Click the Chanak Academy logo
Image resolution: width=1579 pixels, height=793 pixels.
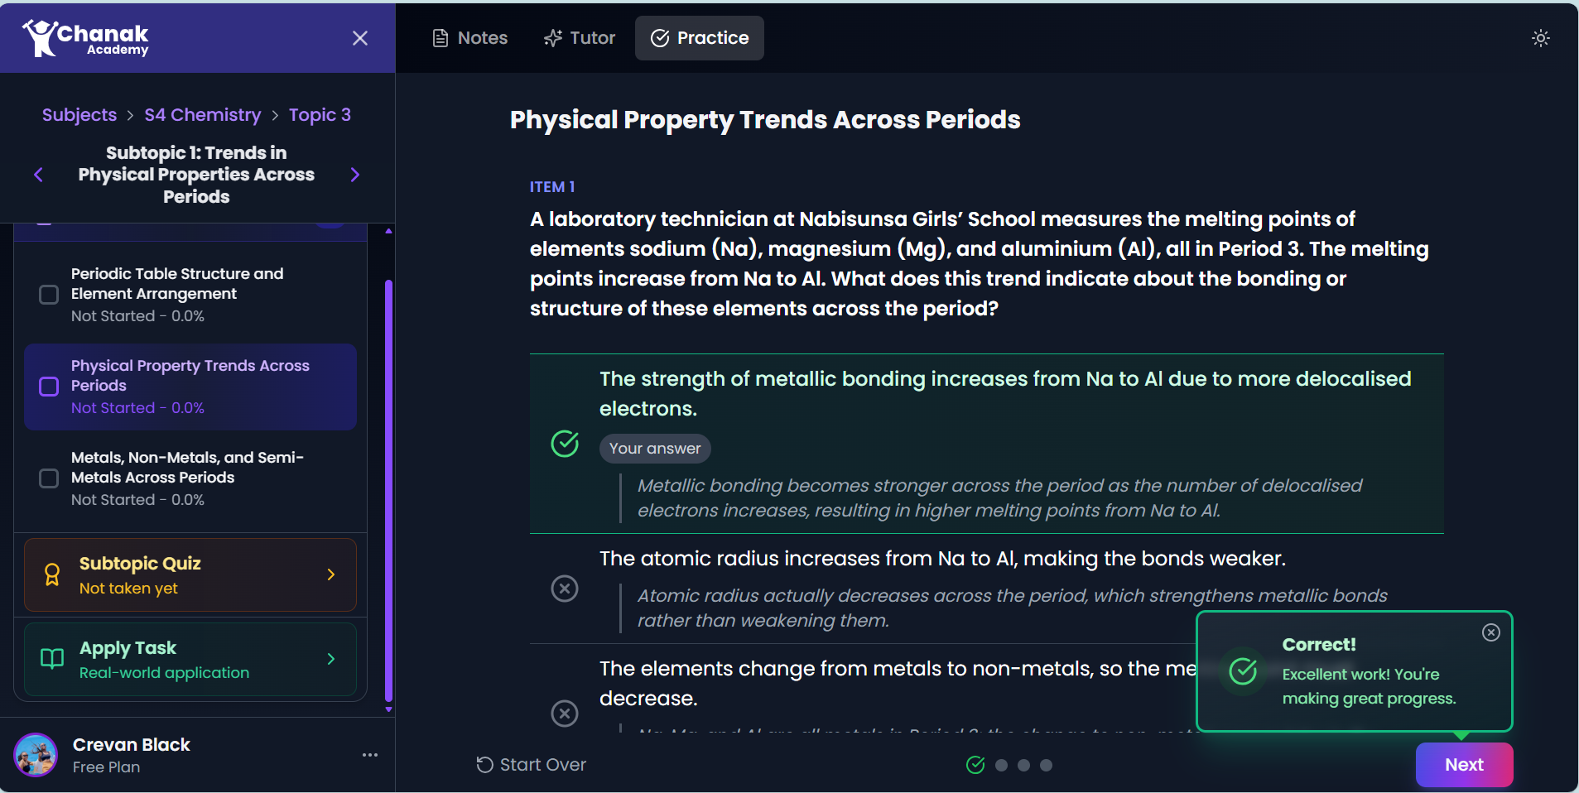point(86,37)
